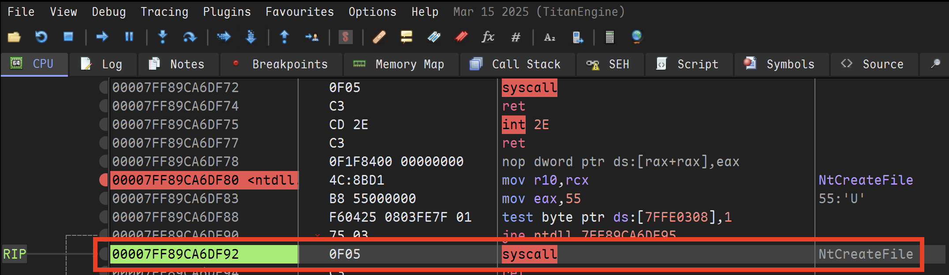Select 'nop dword ptr ds:[rax+rax],eax' instruction
949x275 pixels.
(620, 162)
